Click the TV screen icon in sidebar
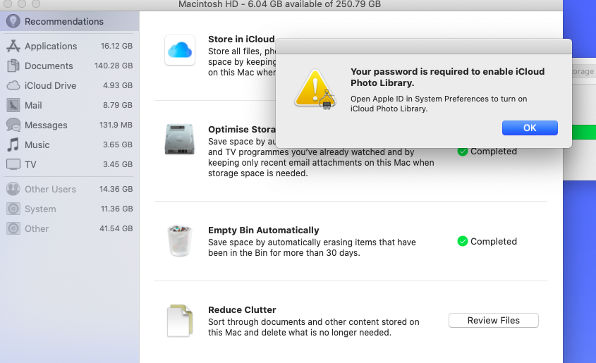 click(x=13, y=164)
